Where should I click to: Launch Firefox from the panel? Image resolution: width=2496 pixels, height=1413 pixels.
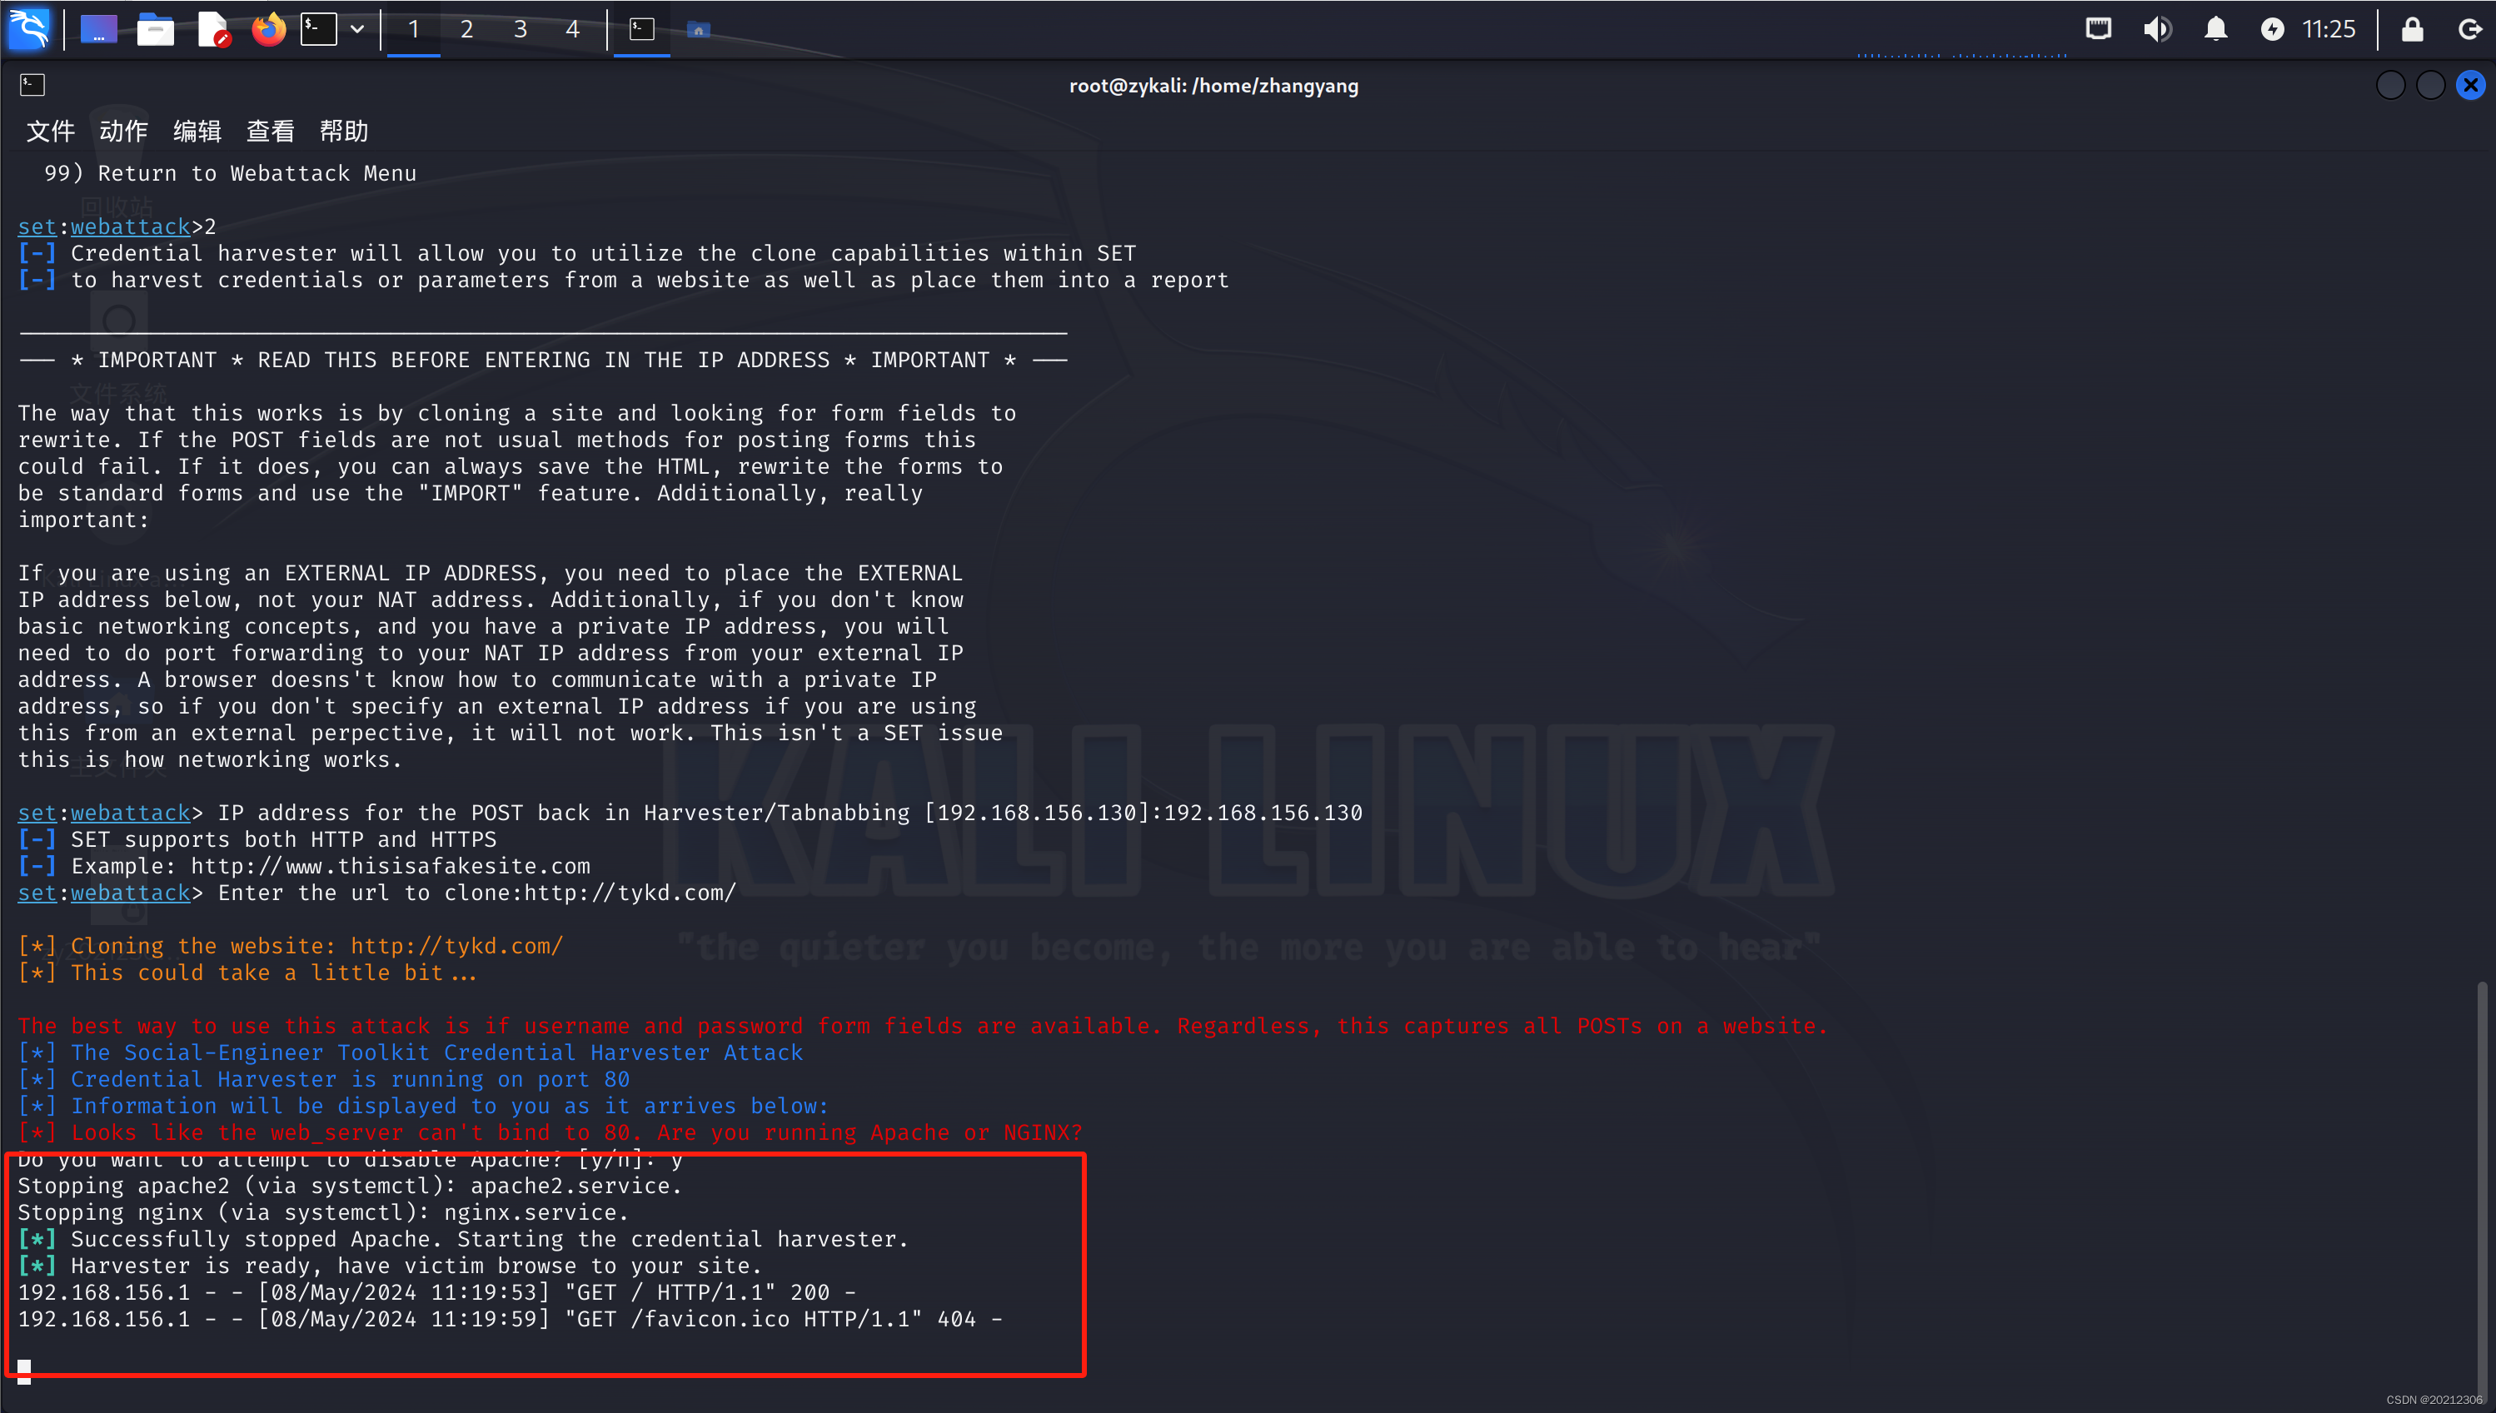point(269,29)
